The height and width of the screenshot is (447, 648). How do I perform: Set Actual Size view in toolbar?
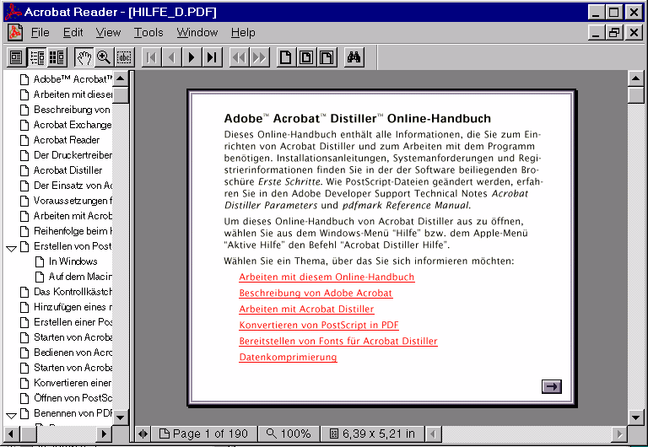[285, 57]
